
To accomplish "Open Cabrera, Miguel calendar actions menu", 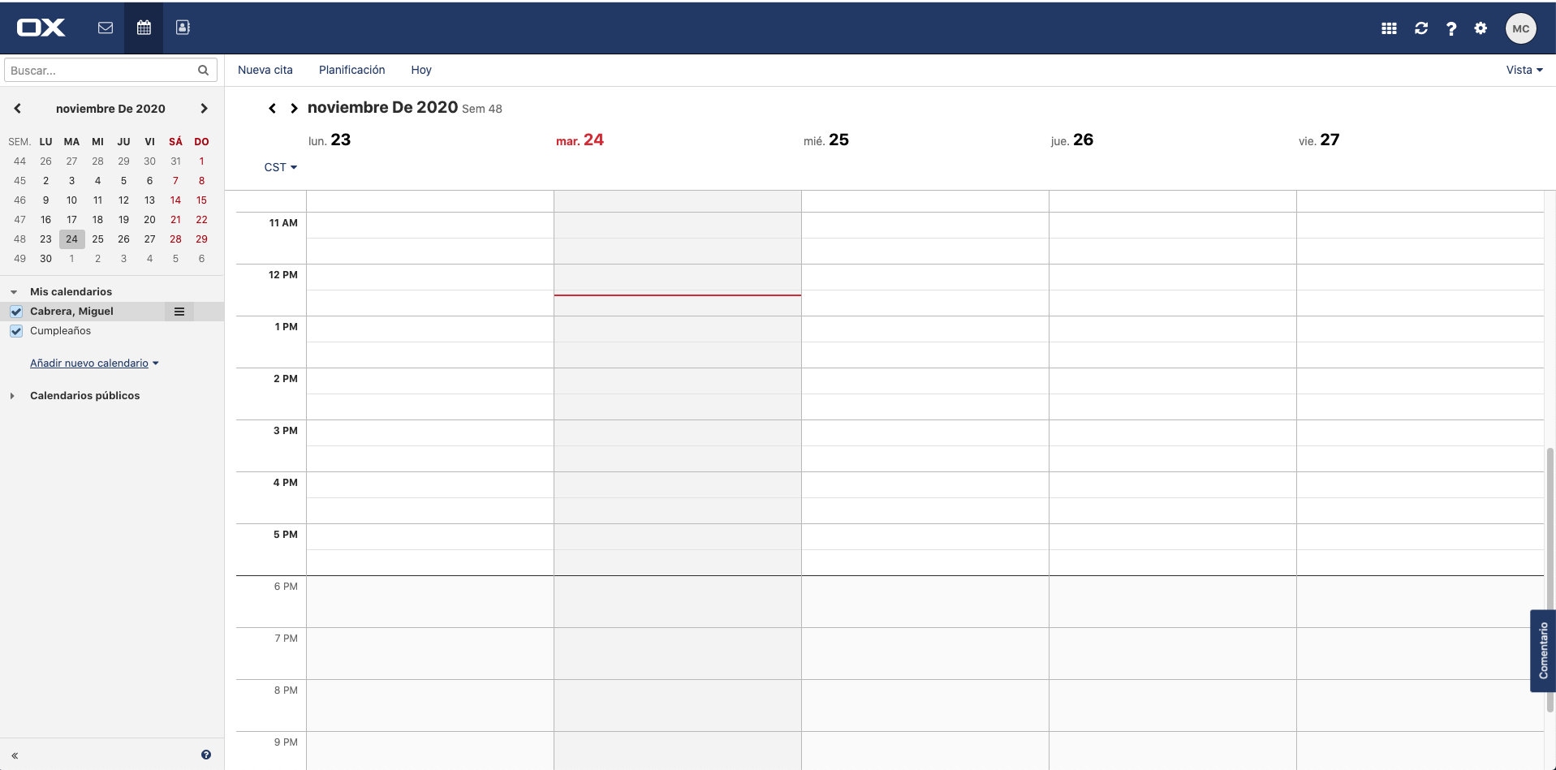I will [179, 312].
